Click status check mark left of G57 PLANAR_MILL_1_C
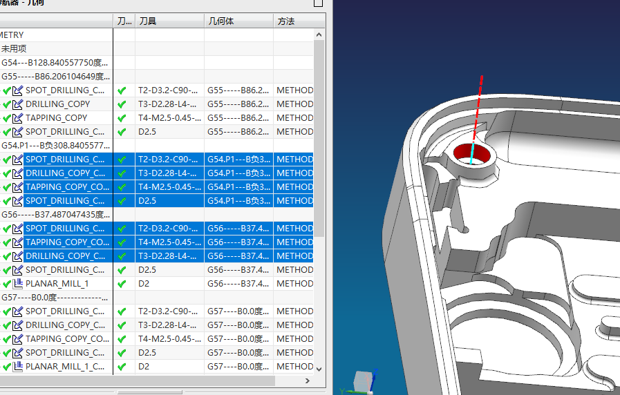Viewport: 620px width, 395px height. coord(7,367)
